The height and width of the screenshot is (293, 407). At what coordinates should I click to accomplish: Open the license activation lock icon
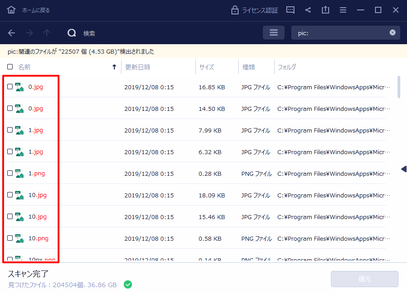coord(235,10)
